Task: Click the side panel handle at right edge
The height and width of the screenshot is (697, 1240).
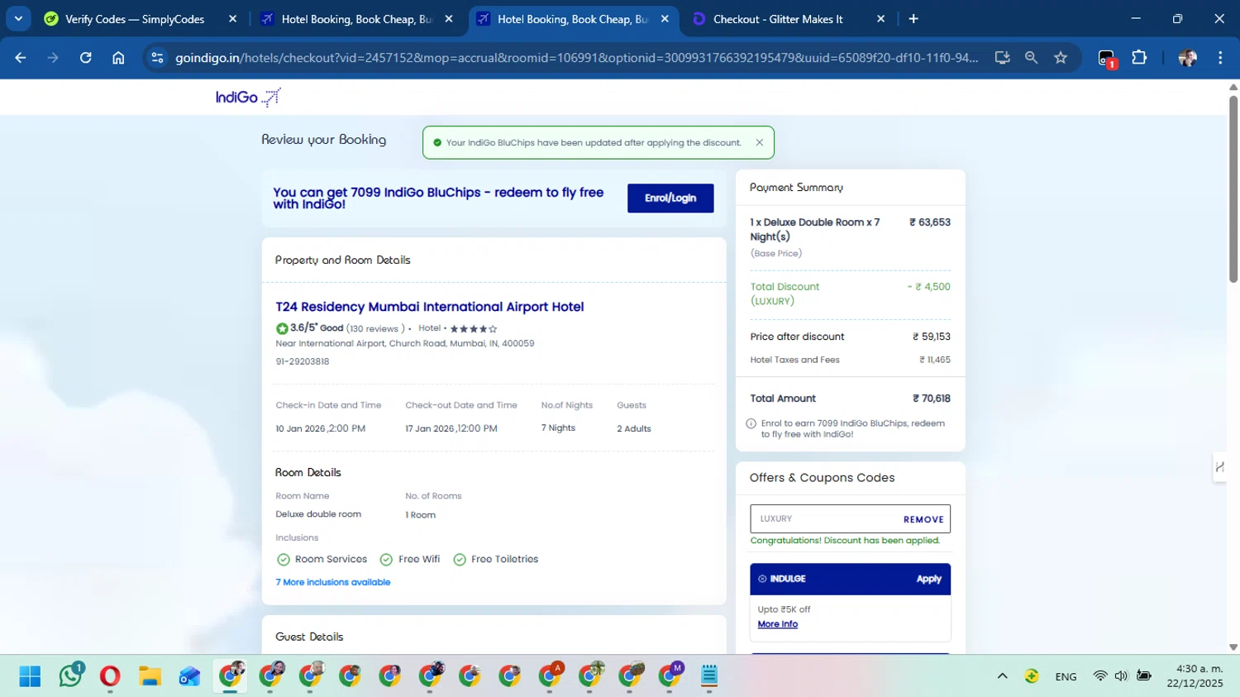Action: tap(1219, 467)
